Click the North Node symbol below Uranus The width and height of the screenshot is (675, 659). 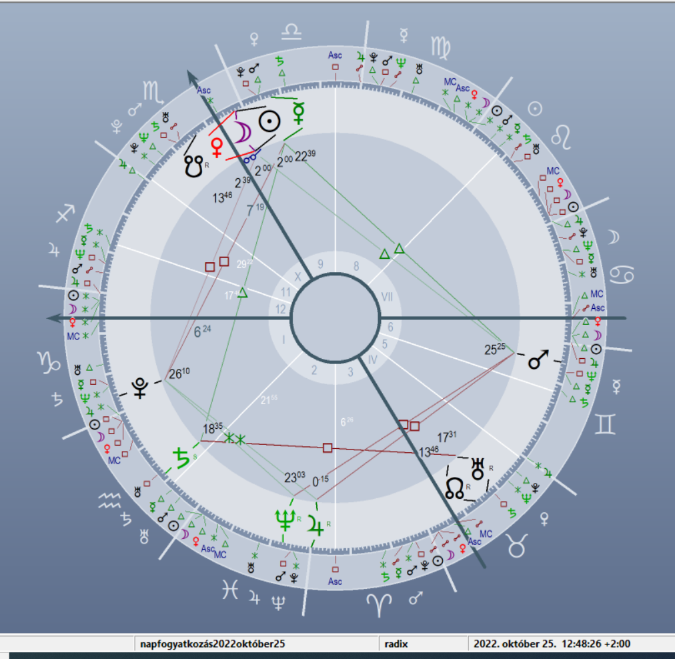456,490
